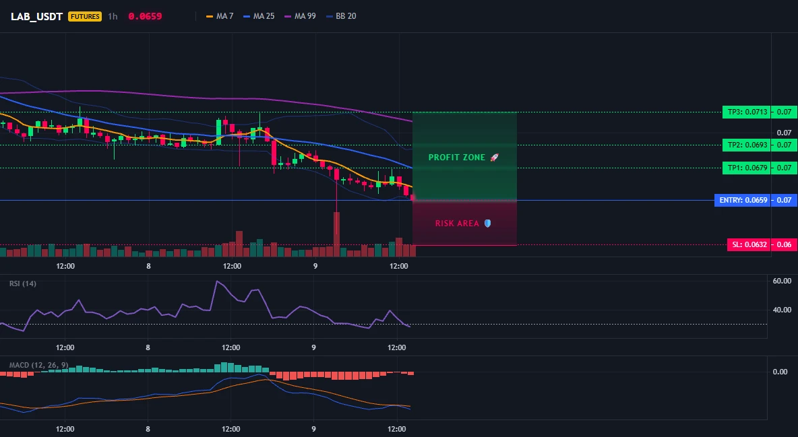This screenshot has height=437, width=798.
Task: Click the TP1: 0.0679 price label
Action: [747, 168]
